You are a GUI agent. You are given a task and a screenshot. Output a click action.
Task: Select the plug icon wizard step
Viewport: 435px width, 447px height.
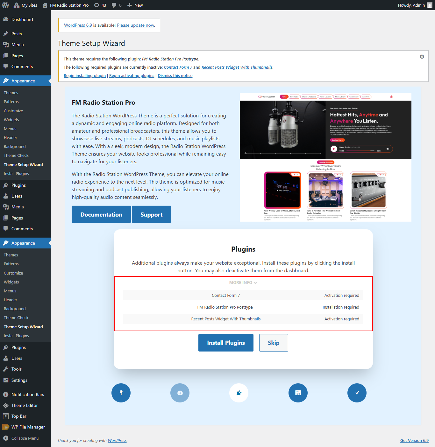[x=239, y=393]
